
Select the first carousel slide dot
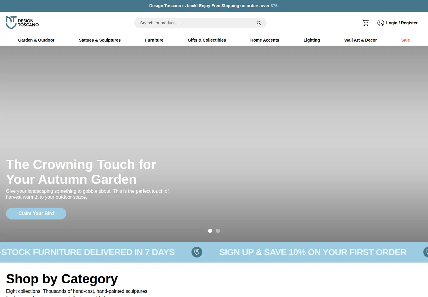click(x=210, y=231)
